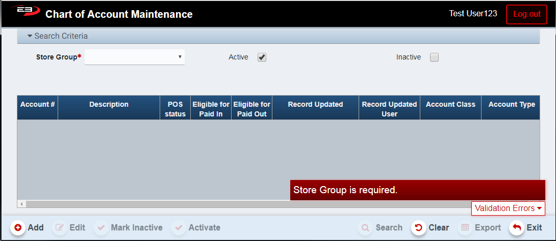Screen dimensions: 556x241
Task: Click the horizontal scrollbar left arrow
Action: [21, 204]
